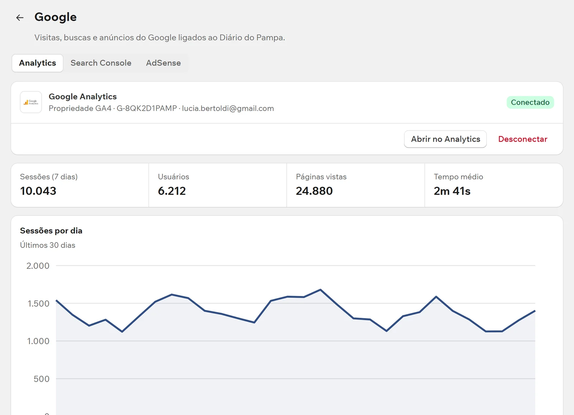574x415 pixels.
Task: Click the Sessões (7 dias) label
Action: click(x=49, y=177)
